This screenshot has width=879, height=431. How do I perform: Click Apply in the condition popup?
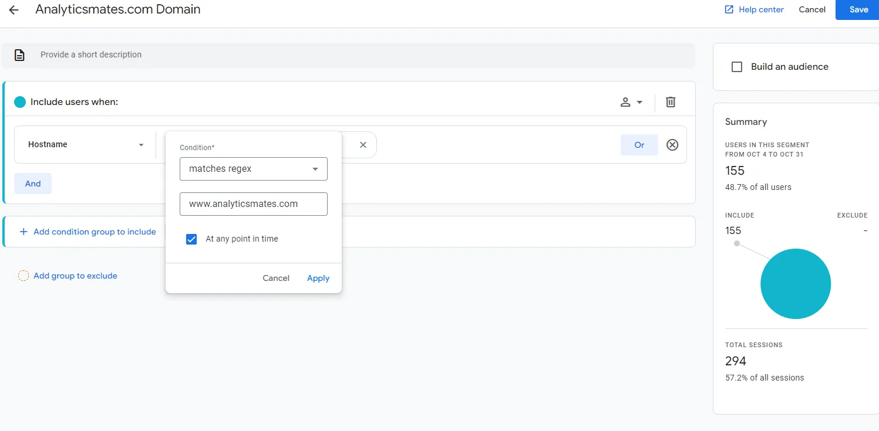(x=318, y=278)
